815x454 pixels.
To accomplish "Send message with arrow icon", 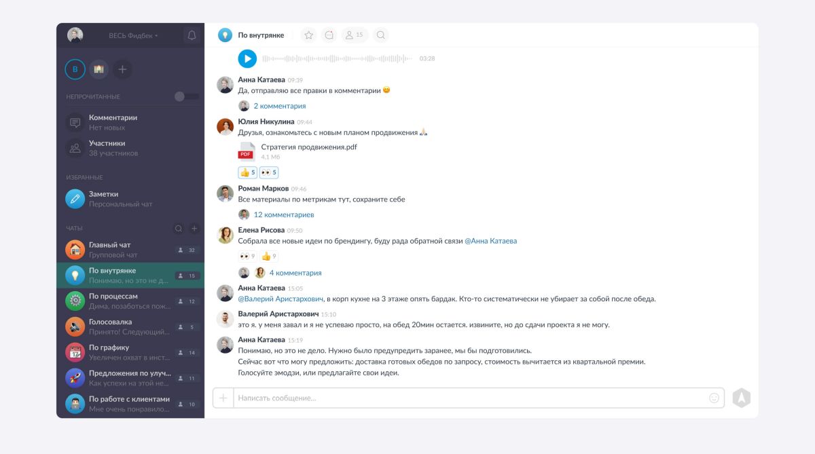I will click(742, 398).
